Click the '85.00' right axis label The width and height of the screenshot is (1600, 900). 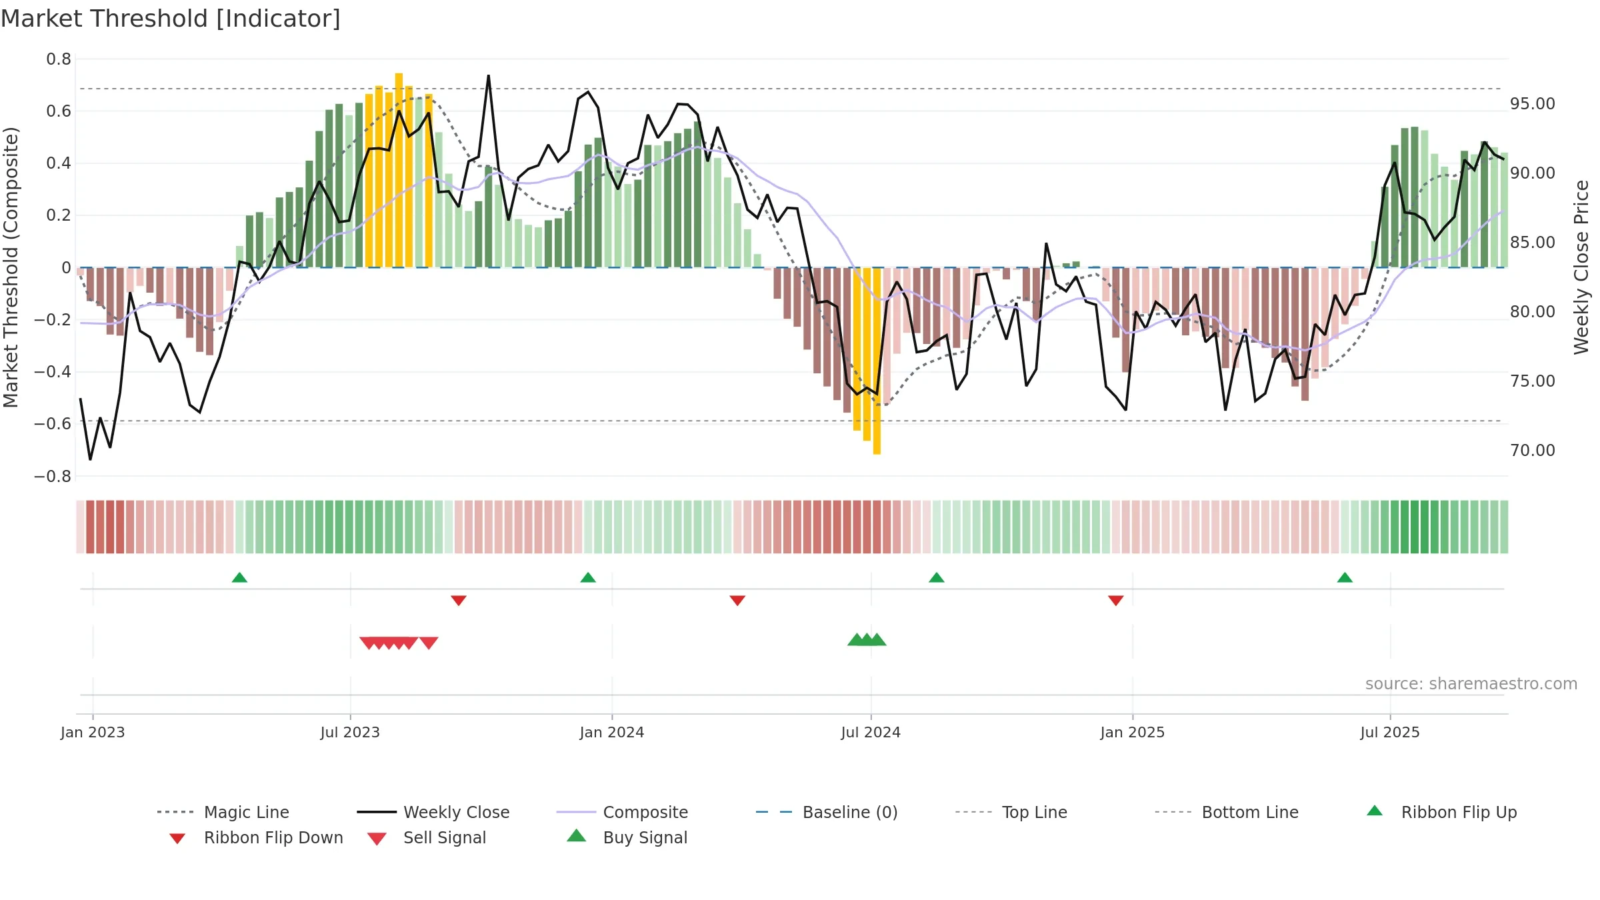[1533, 243]
